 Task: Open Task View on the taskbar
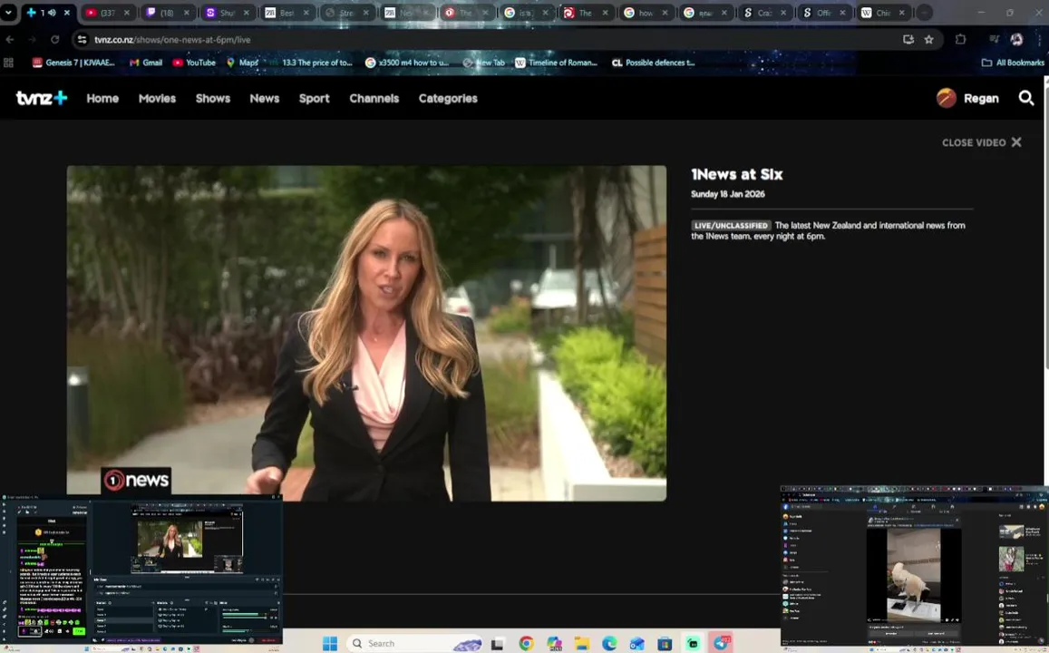pyautogui.click(x=497, y=644)
